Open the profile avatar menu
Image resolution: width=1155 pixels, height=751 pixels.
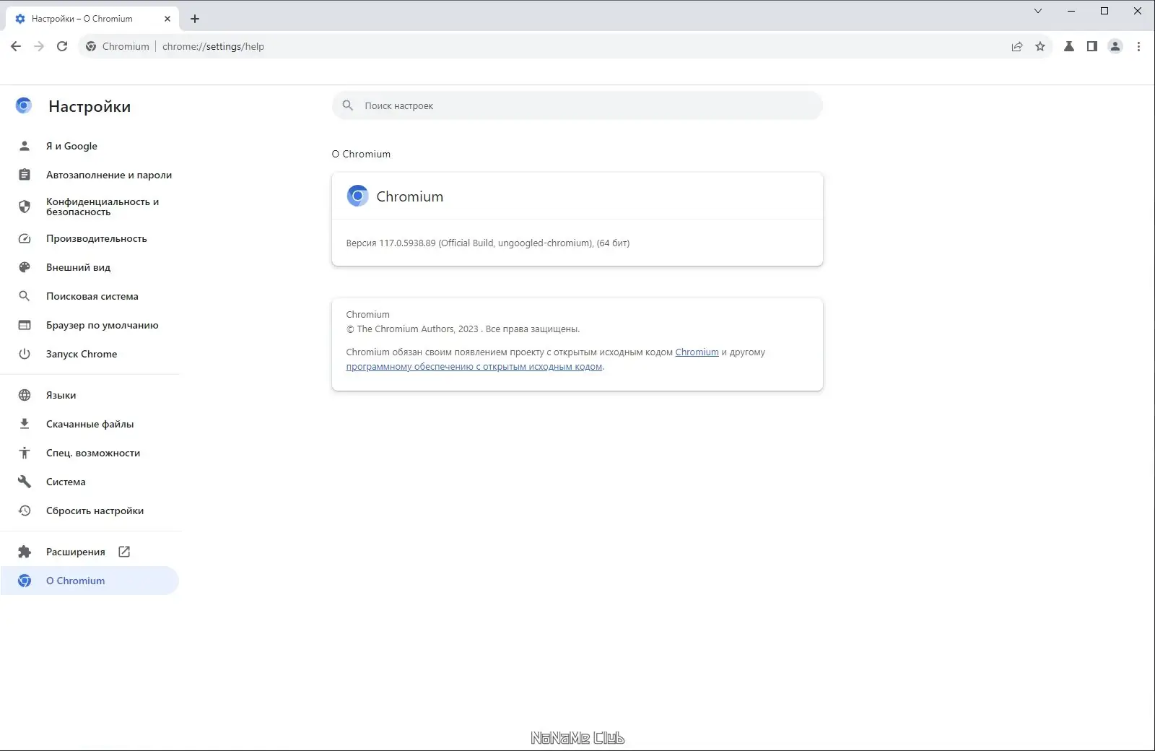pyautogui.click(x=1115, y=46)
